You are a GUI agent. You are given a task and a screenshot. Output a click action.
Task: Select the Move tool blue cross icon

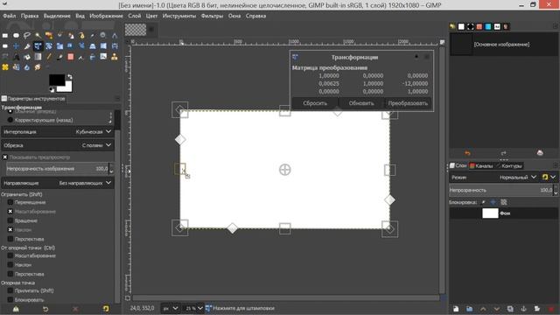coord(16,46)
